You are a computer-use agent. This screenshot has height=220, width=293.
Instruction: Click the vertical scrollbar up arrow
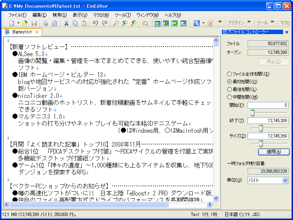[216, 40]
